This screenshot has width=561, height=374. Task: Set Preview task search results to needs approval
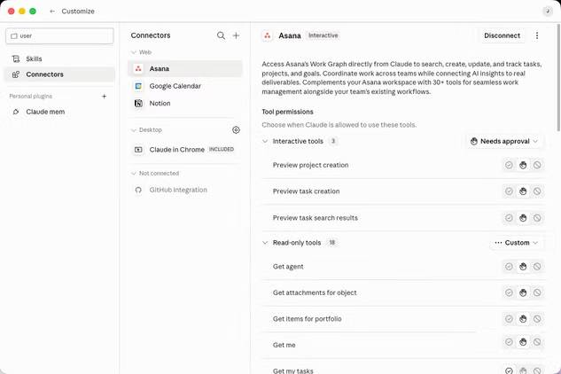[x=523, y=218]
